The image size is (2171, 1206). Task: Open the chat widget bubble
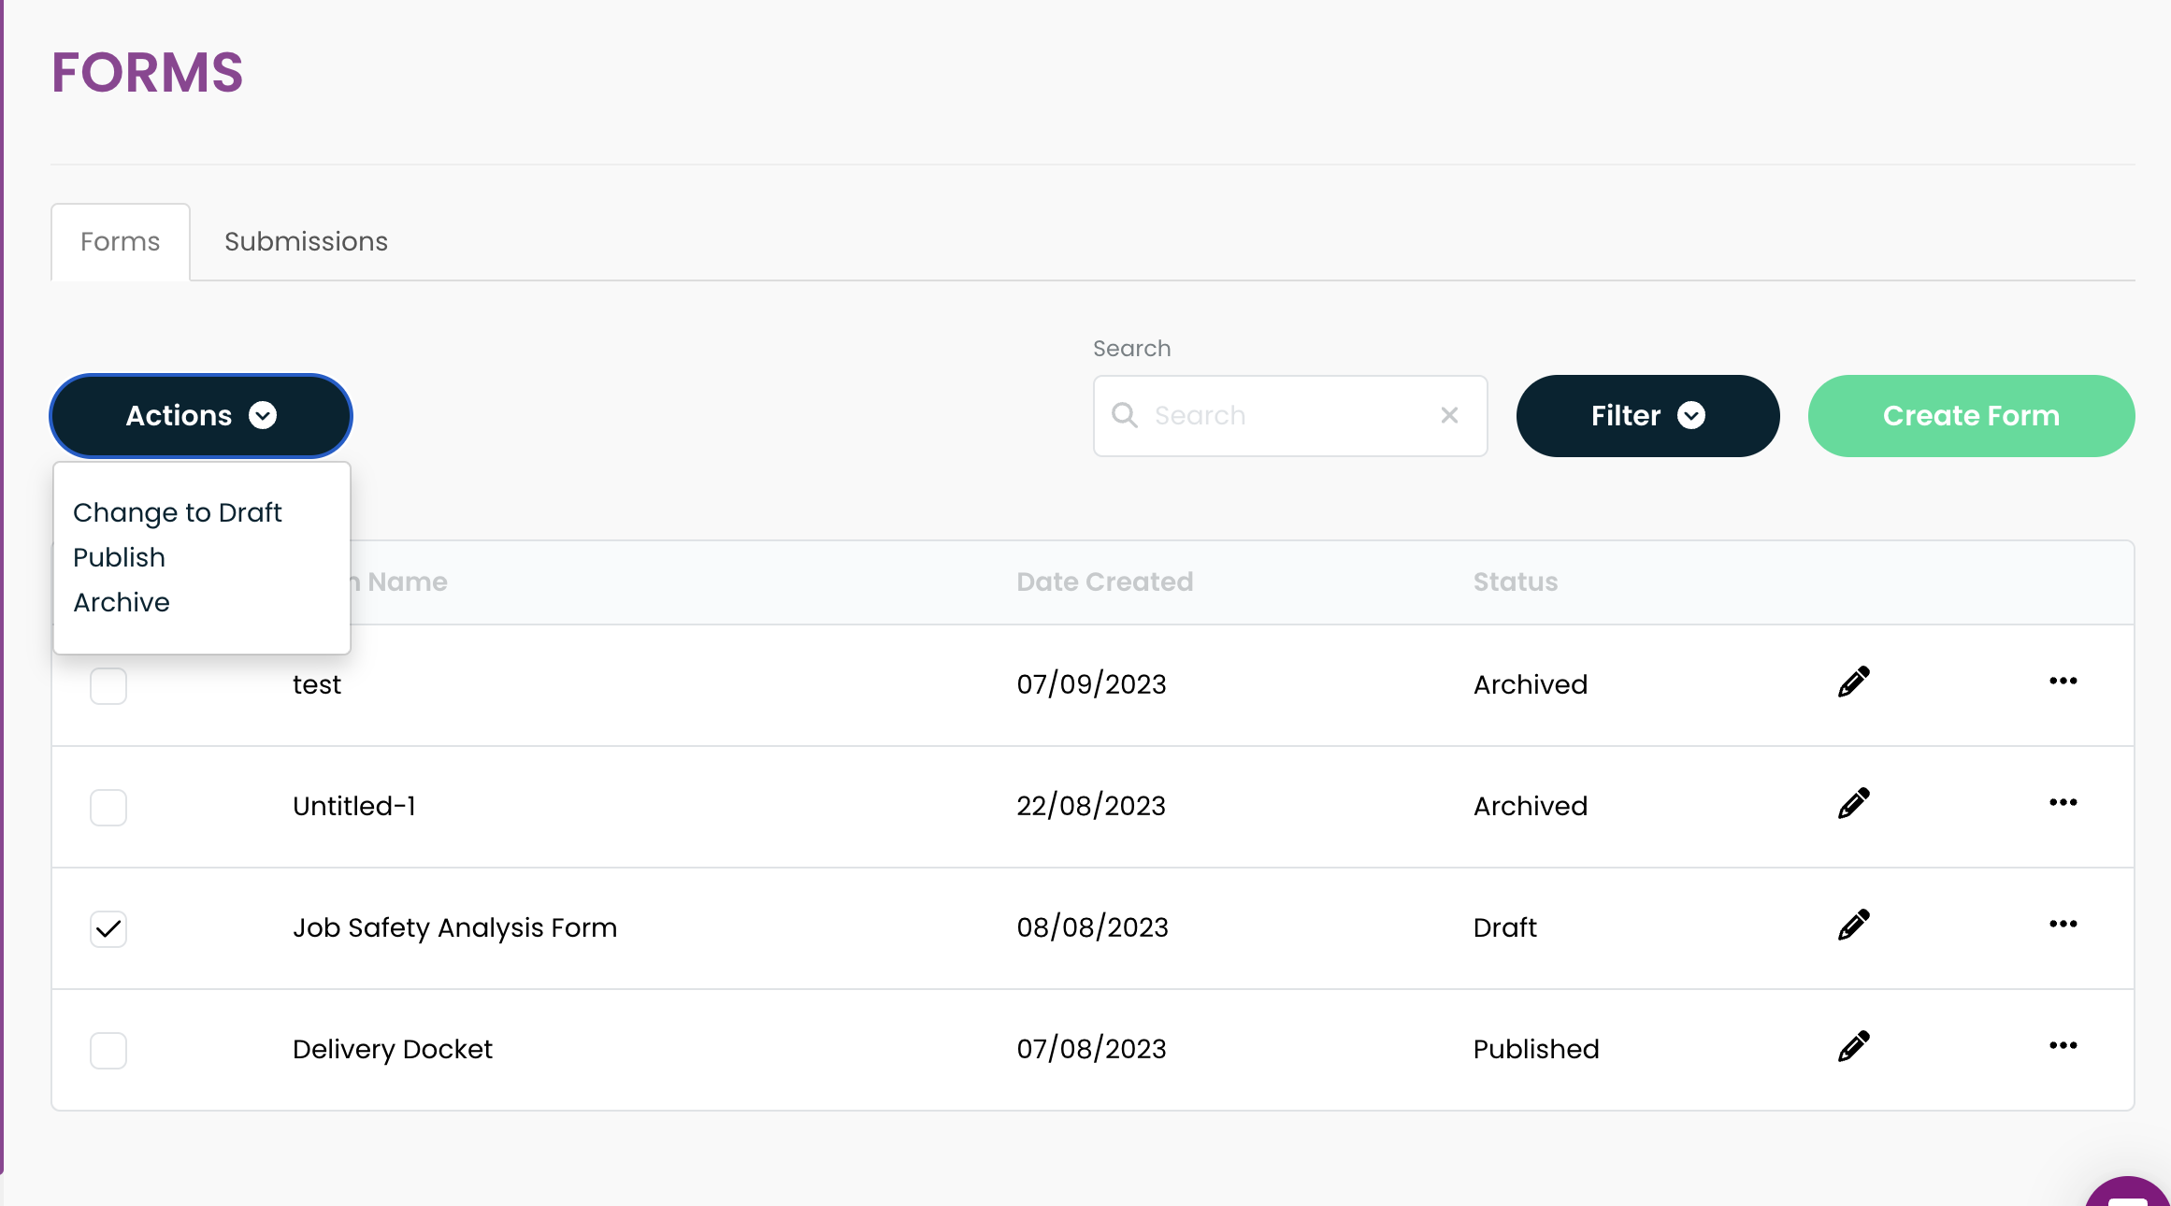pos(2130,1192)
